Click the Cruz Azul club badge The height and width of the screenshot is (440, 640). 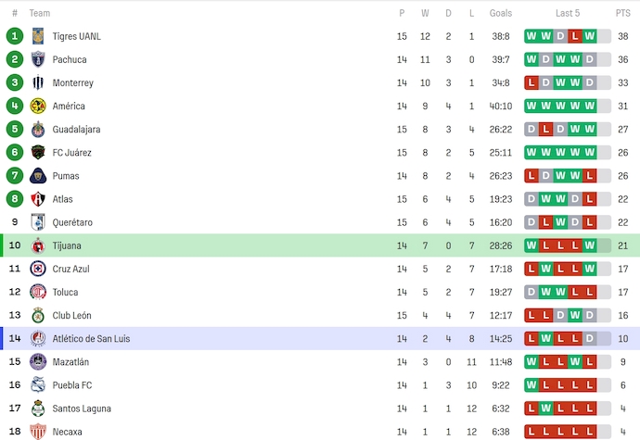click(38, 269)
